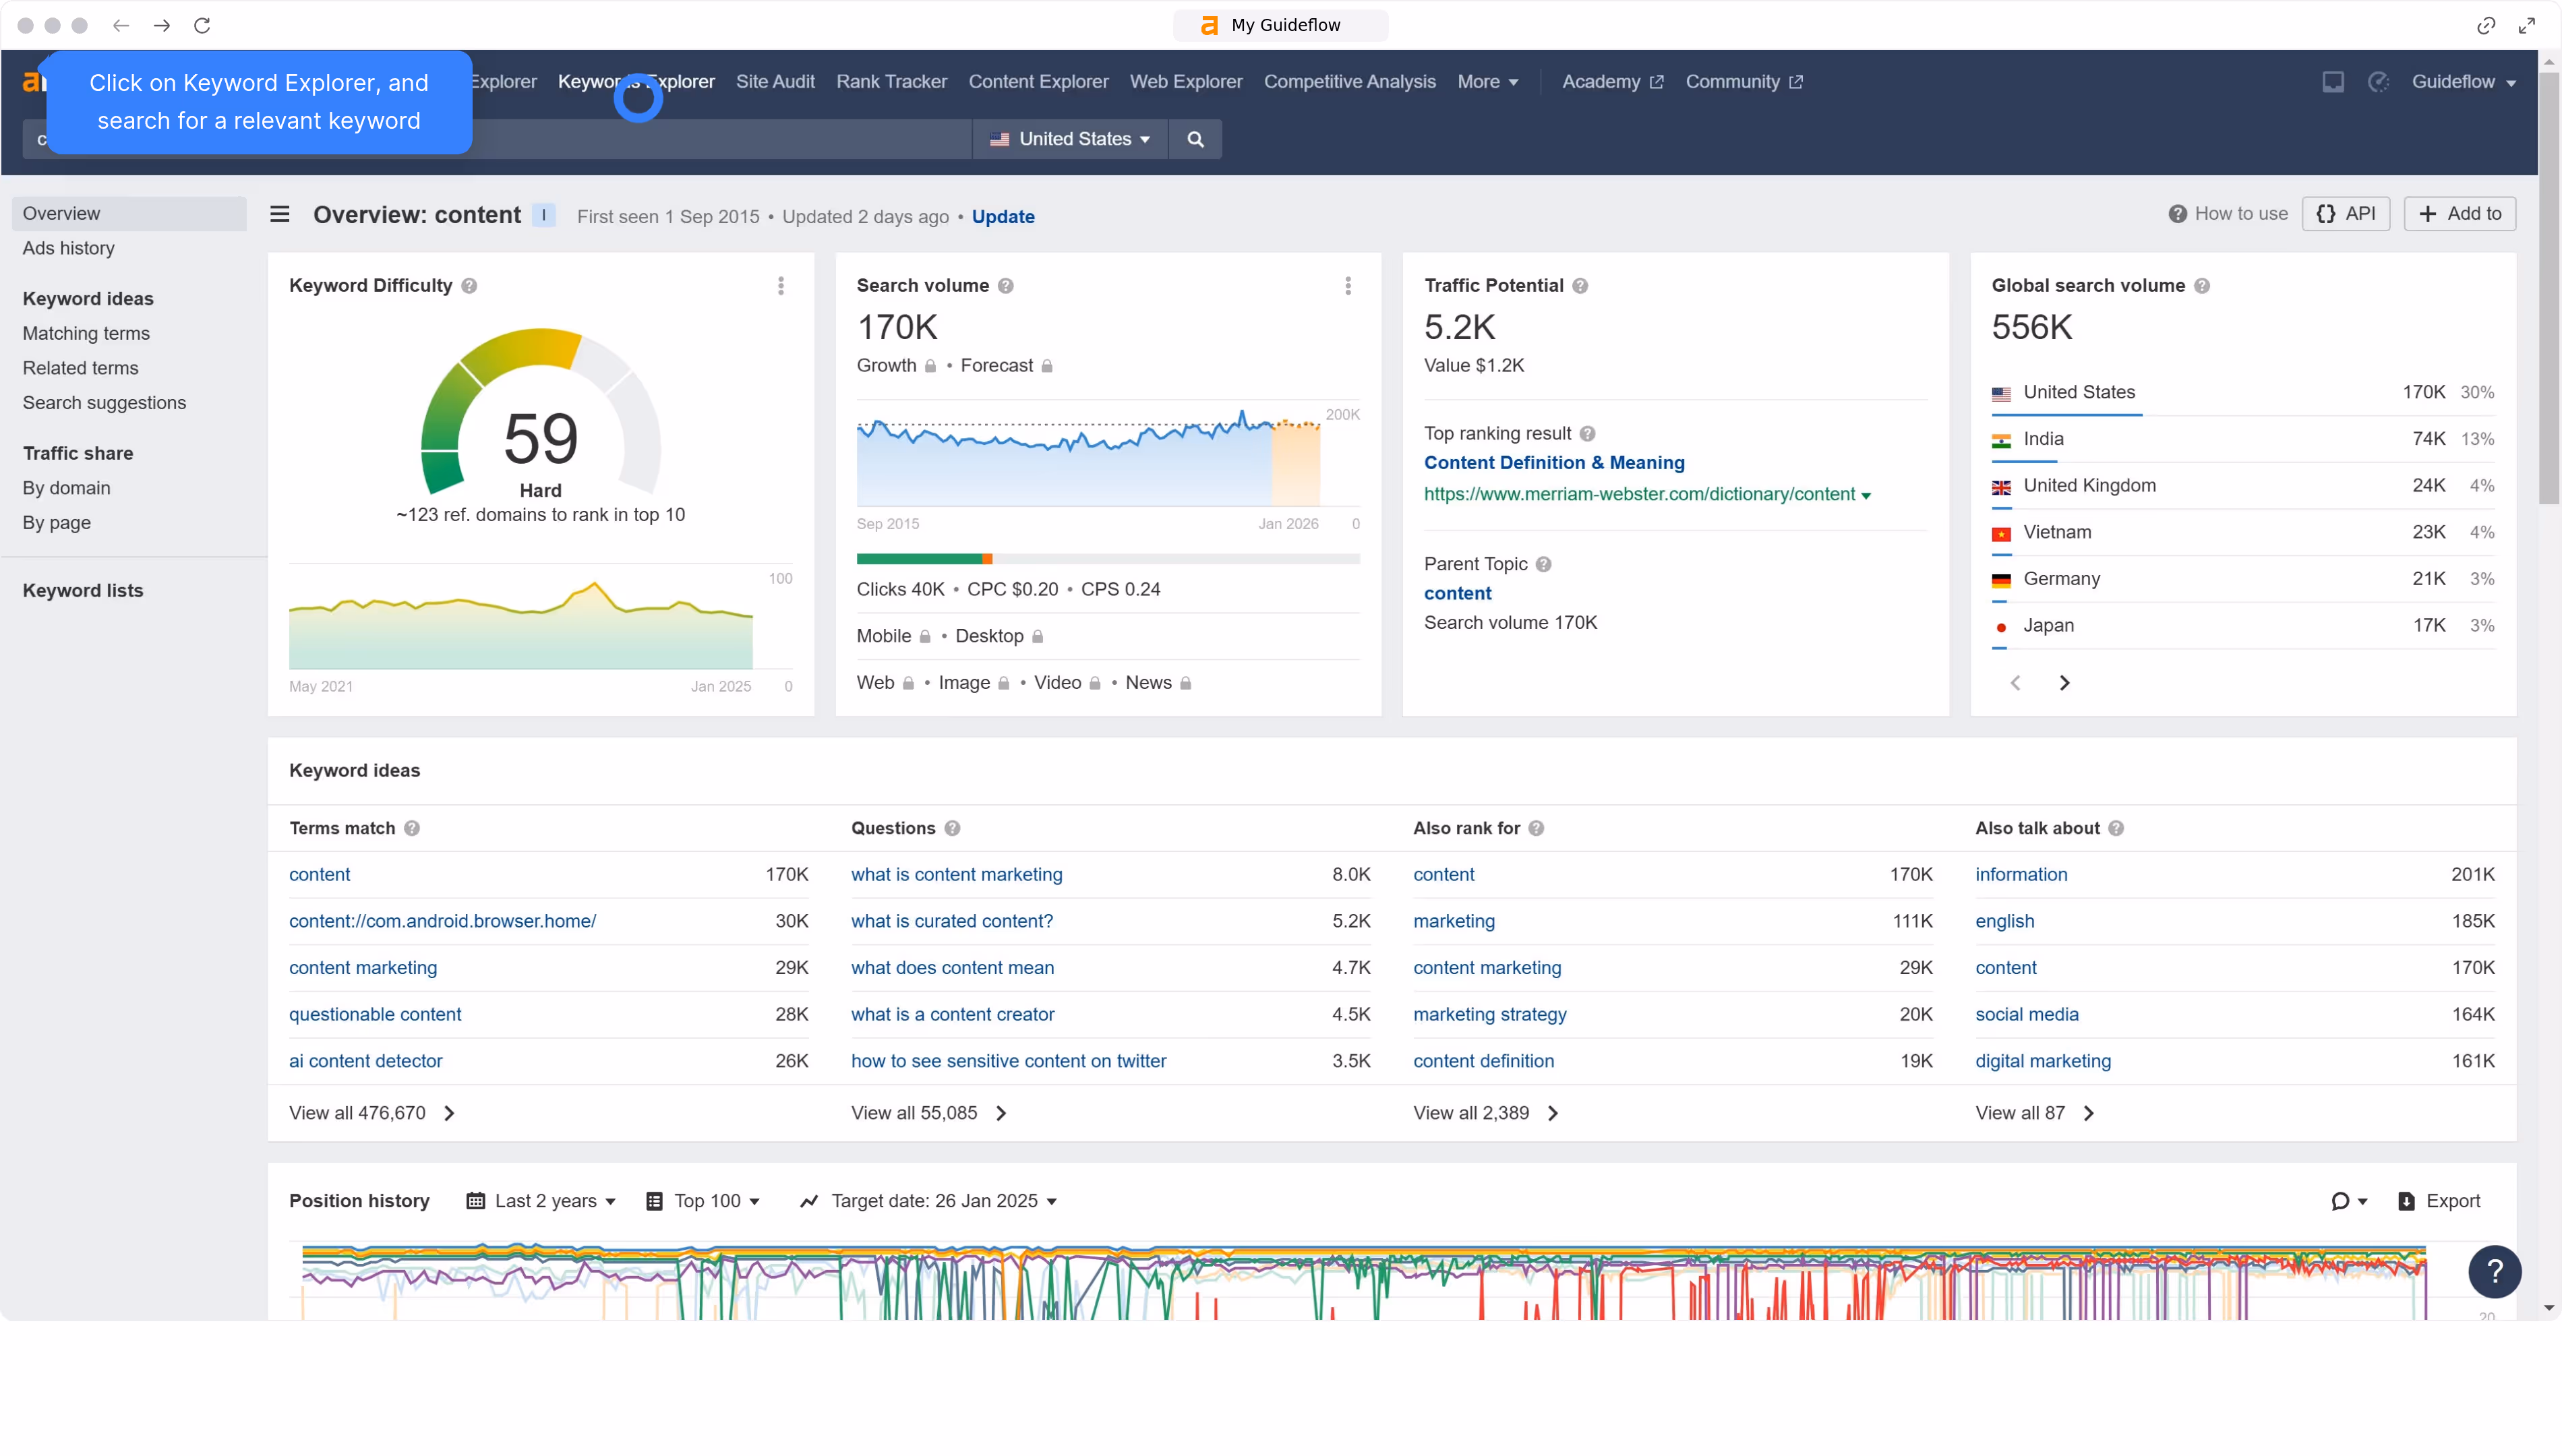
Task: Click the search magnifier button
Action: pos(1195,139)
